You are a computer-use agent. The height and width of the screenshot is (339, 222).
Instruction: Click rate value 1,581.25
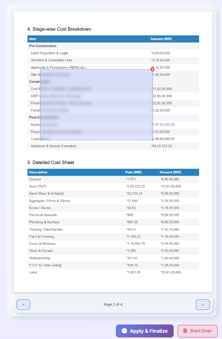pos(133,272)
